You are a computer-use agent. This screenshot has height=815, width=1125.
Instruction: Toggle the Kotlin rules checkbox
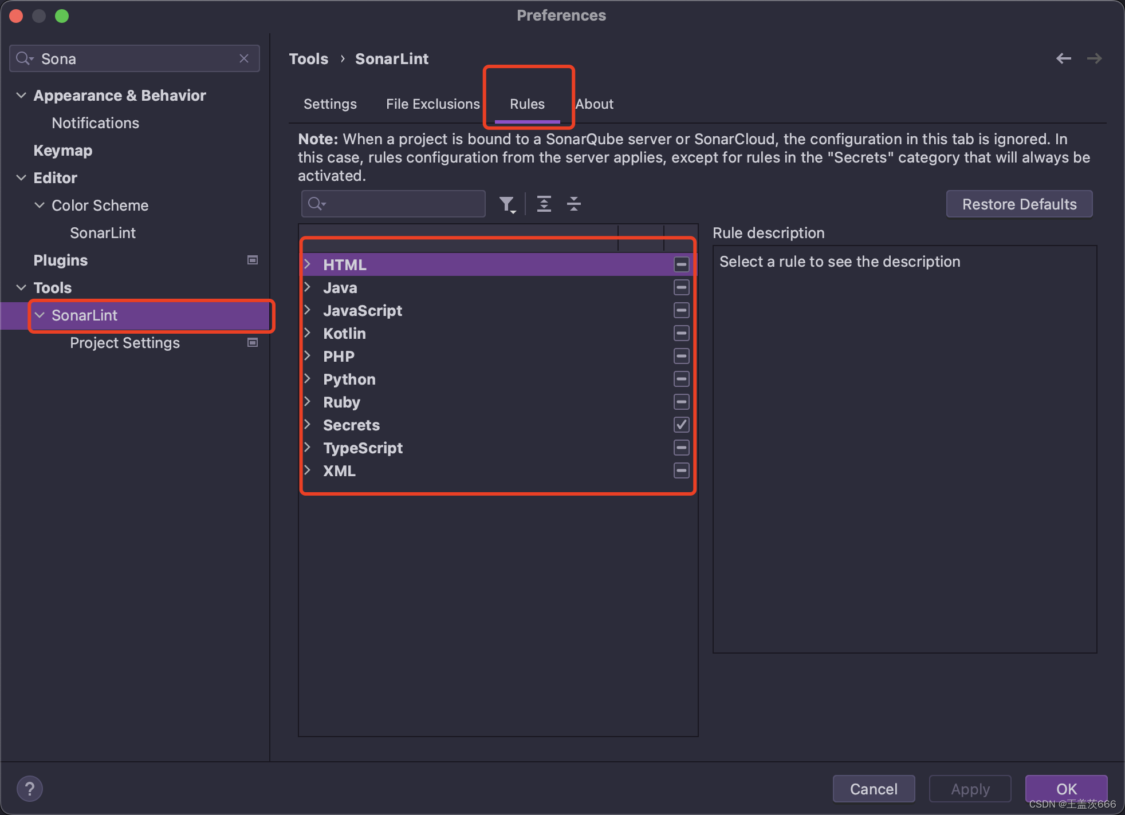click(x=681, y=333)
